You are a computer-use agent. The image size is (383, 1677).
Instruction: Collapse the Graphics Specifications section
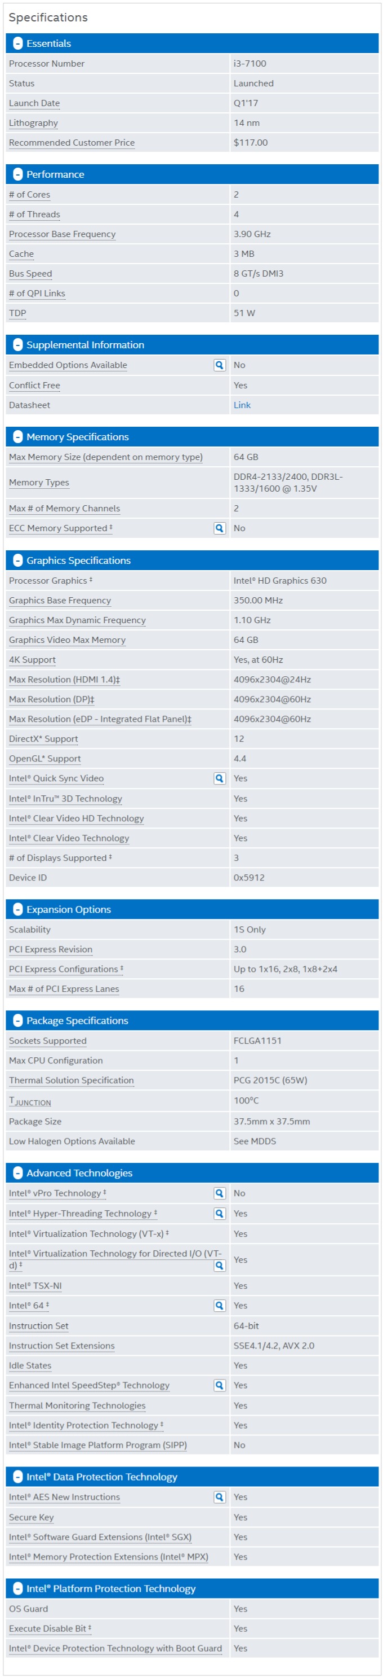(x=18, y=561)
